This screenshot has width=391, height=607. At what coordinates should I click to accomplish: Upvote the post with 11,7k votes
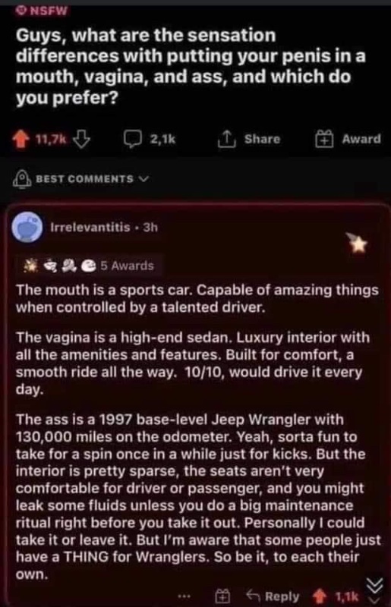coord(22,140)
